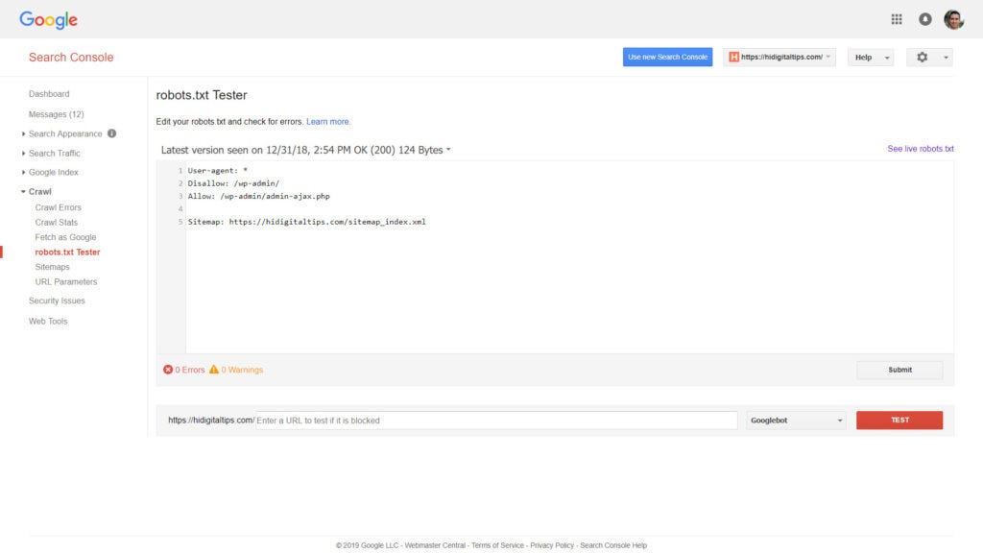Collapse the Crawl section
Image resolution: width=983 pixels, height=553 pixels.
23,191
